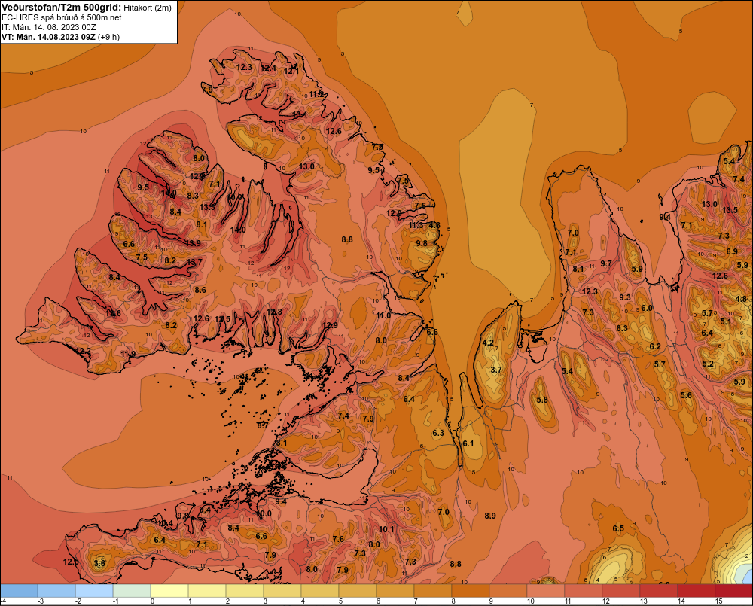This screenshot has height=606, width=753.
Task: Select the light blue legend swatch between -2 and -1
Action: 94,591
